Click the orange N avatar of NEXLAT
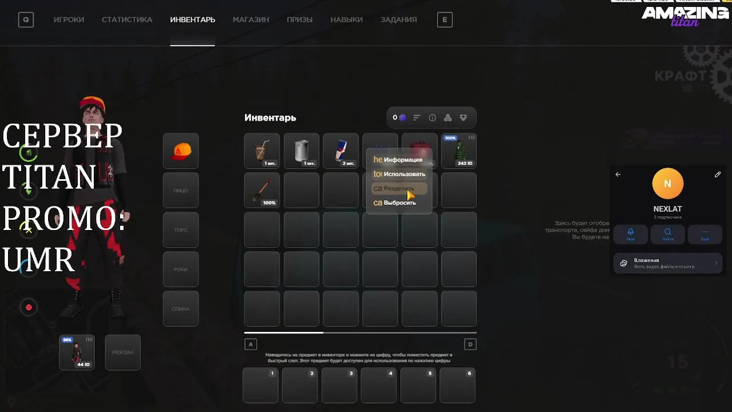Viewport: 732px width, 412px height. [667, 184]
